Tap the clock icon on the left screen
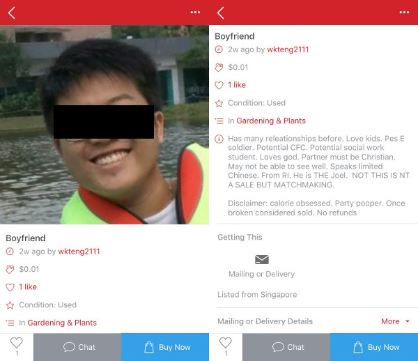418x361 pixels. [x=10, y=252]
